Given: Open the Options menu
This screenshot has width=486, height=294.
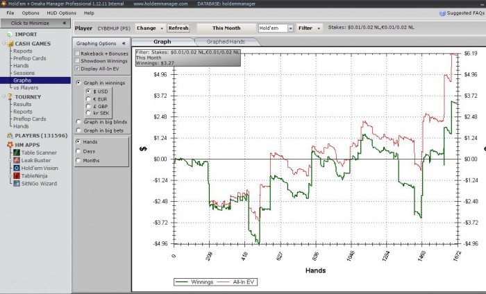Looking at the screenshot, I should coord(31,13).
